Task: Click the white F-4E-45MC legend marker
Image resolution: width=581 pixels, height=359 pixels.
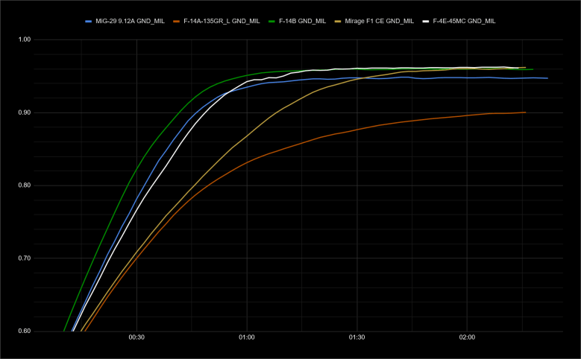Action: coord(425,22)
